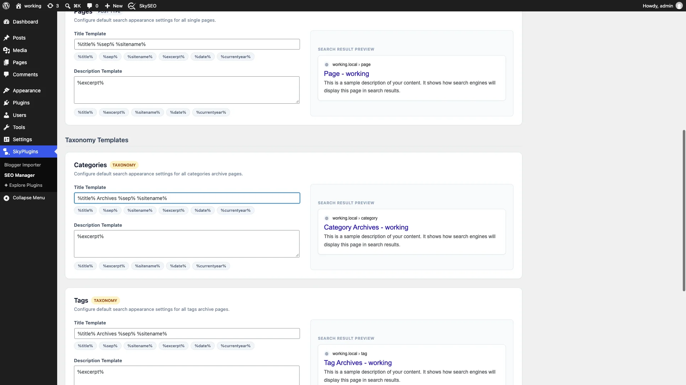The image size is (686, 385).
Task: Open the Settings sidebar item
Action: click(29, 139)
